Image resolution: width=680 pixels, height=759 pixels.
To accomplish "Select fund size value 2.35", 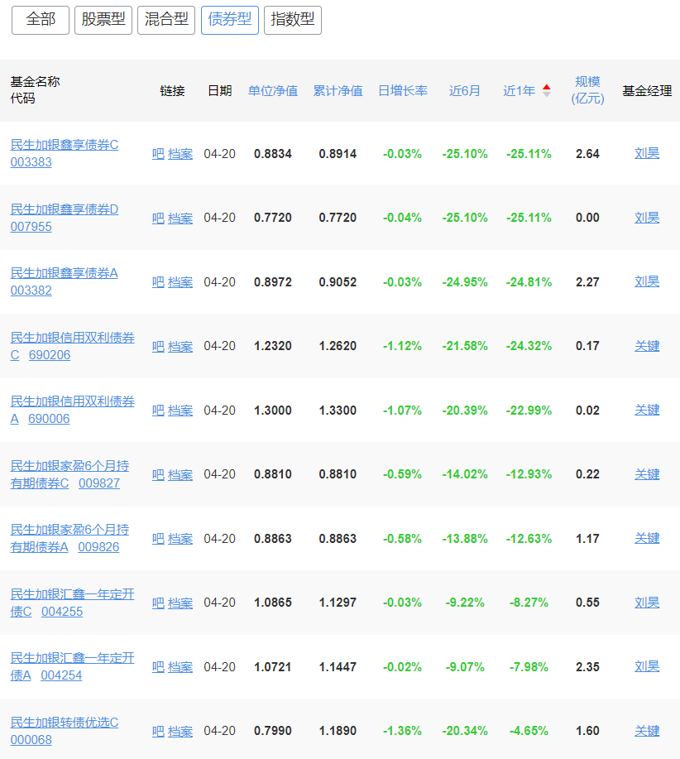I will [x=587, y=667].
